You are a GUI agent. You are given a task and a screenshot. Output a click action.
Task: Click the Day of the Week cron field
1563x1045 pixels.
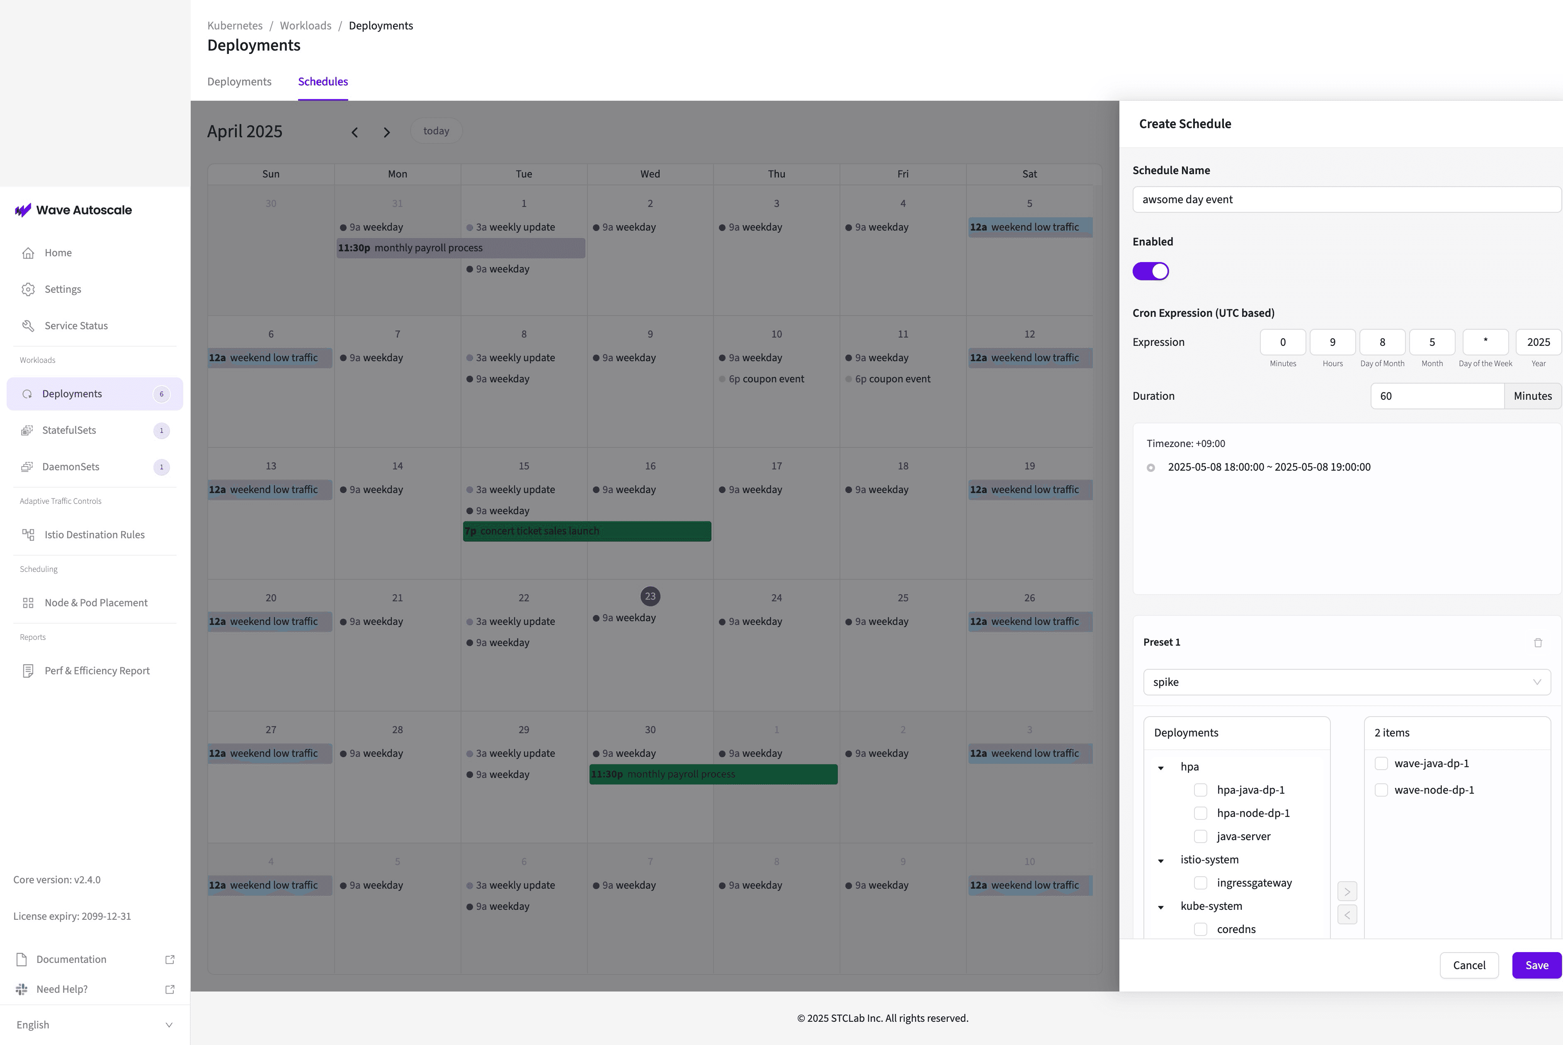pyautogui.click(x=1485, y=342)
